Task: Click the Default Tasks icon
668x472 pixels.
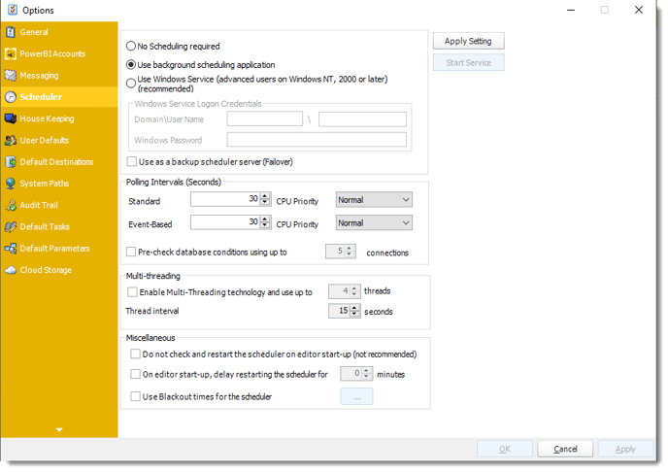Action: tap(11, 227)
